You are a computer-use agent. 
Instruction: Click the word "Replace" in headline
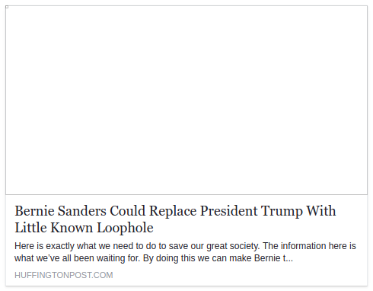click(x=173, y=211)
